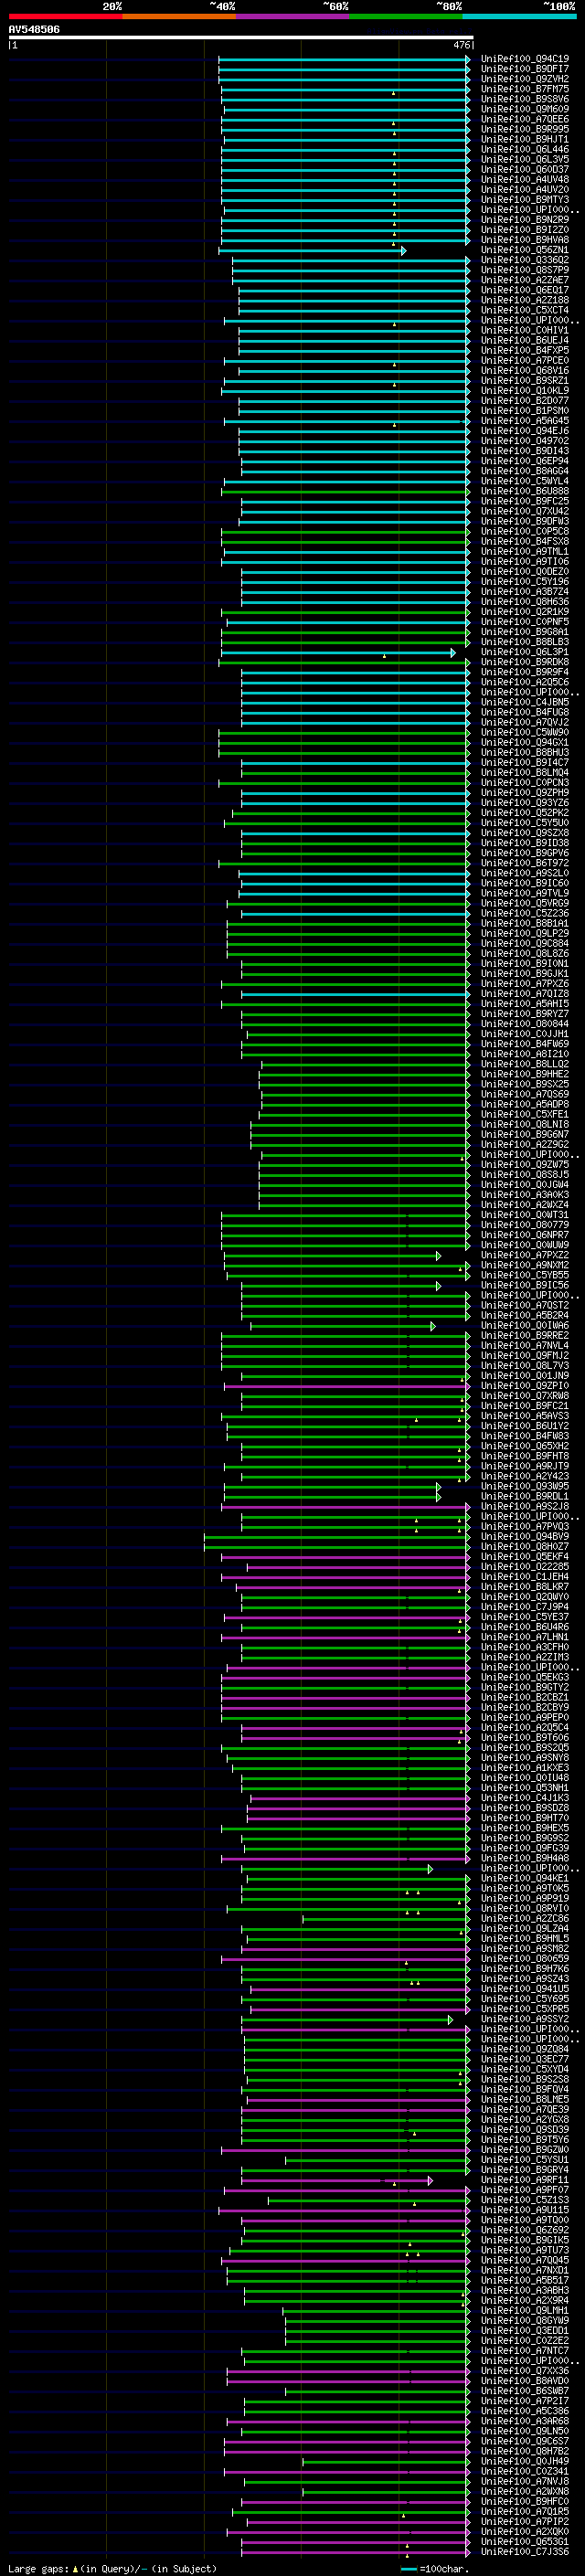Click the cyan alignment bar for UniRef100_Q94C19
Viewport: 585px width, 2576px height.
pos(344,59)
